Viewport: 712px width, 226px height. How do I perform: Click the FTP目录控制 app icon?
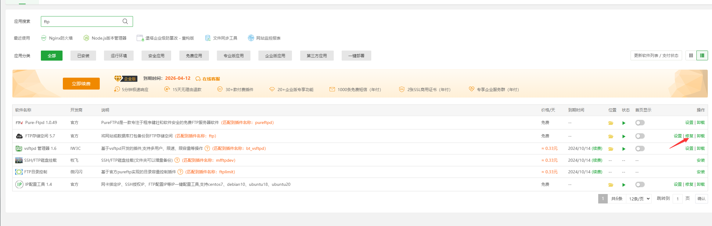(19, 172)
